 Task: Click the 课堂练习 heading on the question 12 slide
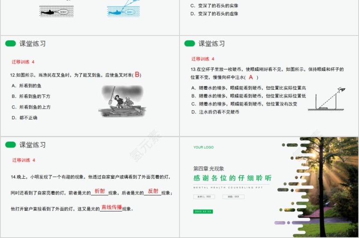[x=32, y=44]
